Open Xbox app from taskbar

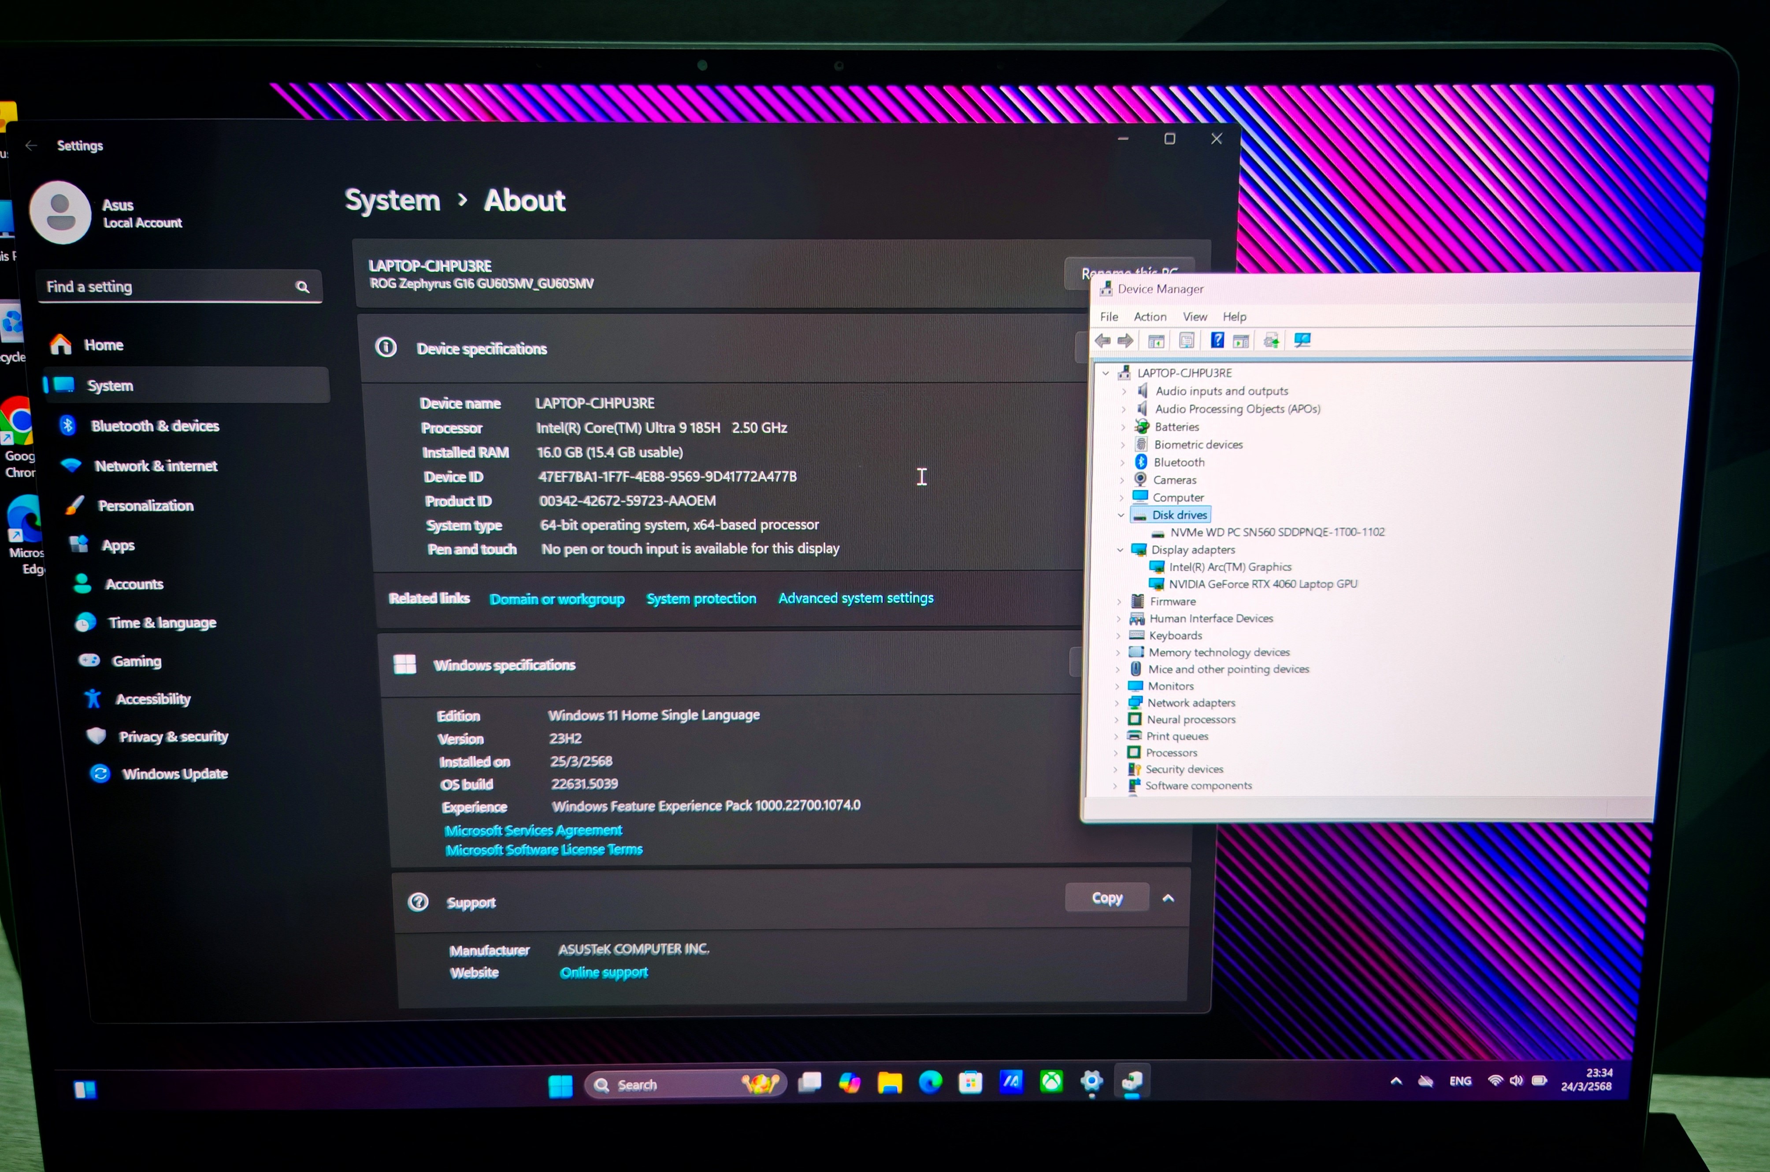tap(1051, 1082)
